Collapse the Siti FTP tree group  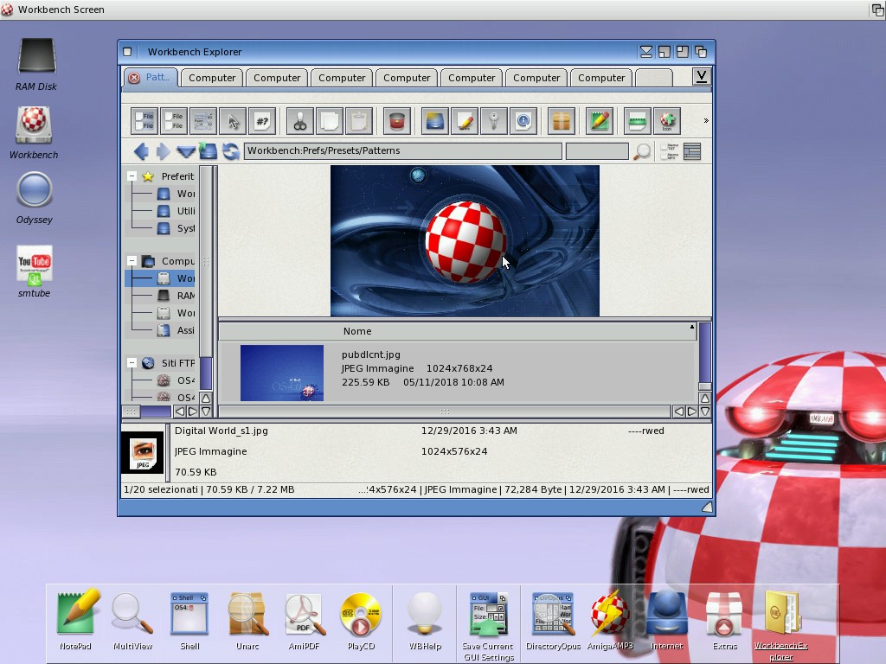point(132,363)
